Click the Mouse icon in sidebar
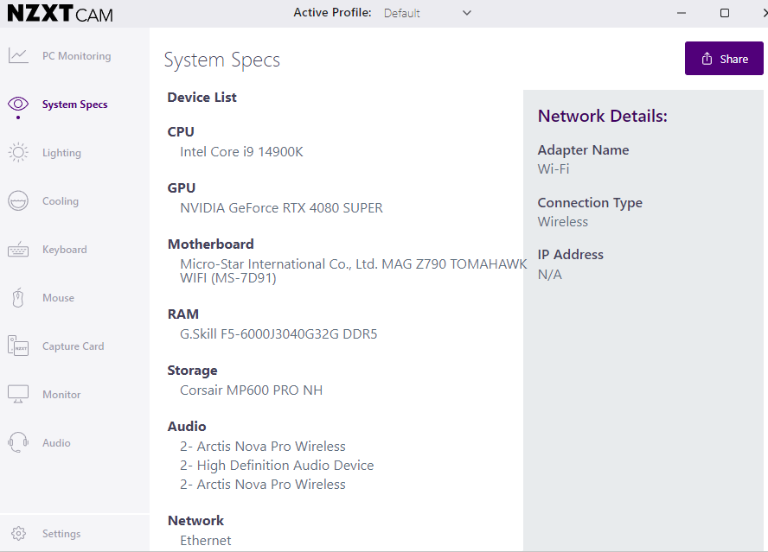 (x=18, y=297)
